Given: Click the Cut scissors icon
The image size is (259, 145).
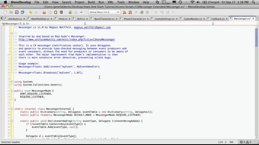Looking at the screenshot, I should tap(44, 12).
